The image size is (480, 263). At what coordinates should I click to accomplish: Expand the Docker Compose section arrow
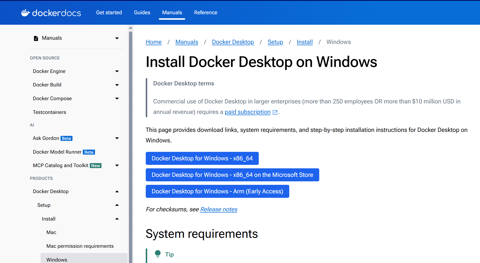pos(117,98)
